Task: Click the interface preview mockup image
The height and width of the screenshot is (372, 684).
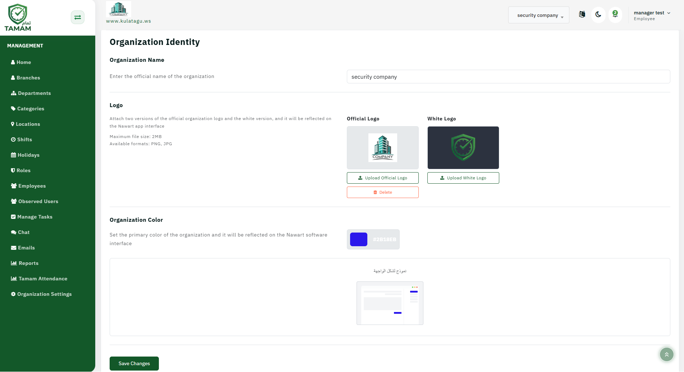Action: [x=390, y=303]
